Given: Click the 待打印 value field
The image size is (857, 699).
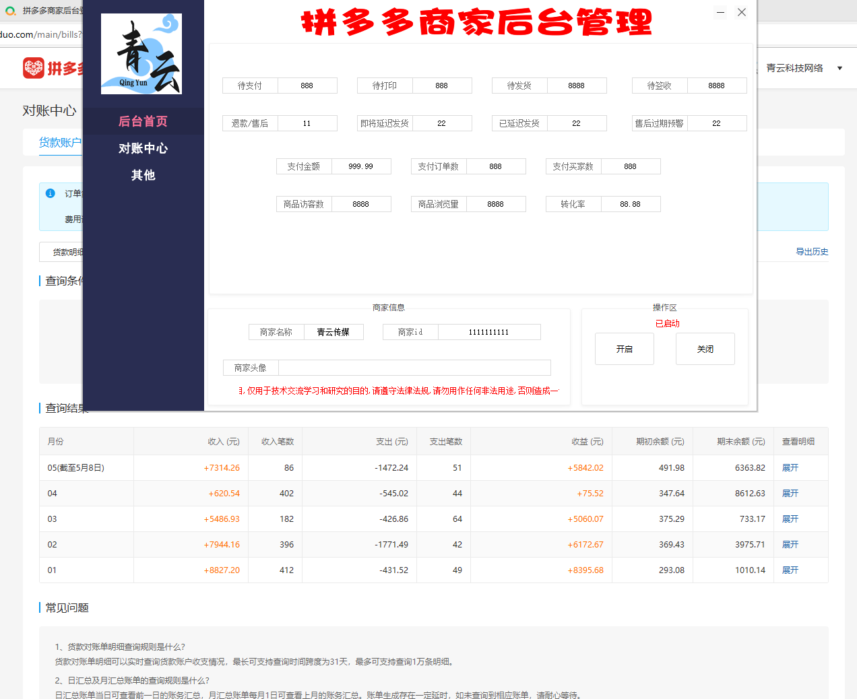Looking at the screenshot, I should [442, 86].
